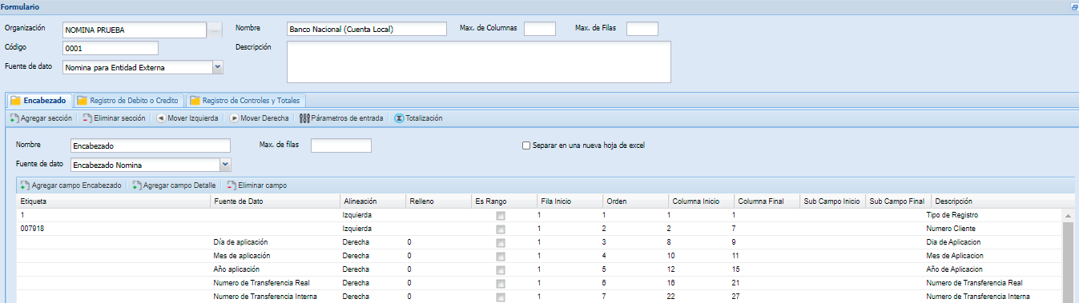This screenshot has width=1079, height=303.
Task: Click Registro de Controles y Totales folder icon
Action: pos(194,101)
